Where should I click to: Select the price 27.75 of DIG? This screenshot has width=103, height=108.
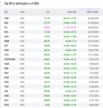47,23
